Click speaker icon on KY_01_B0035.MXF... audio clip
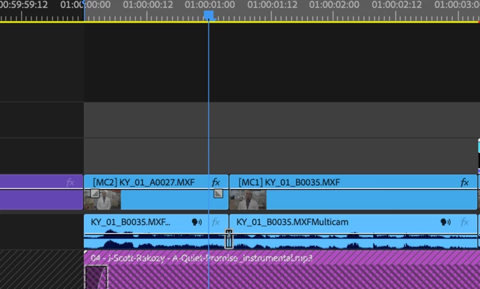Image resolution: width=480 pixels, height=289 pixels. tap(197, 222)
